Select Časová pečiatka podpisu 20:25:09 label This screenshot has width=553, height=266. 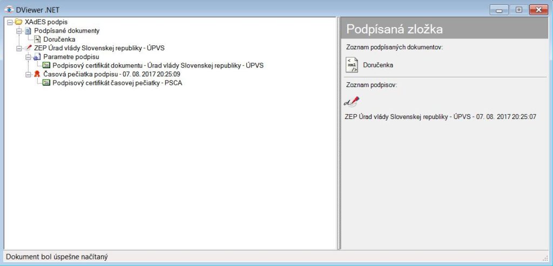(112, 74)
